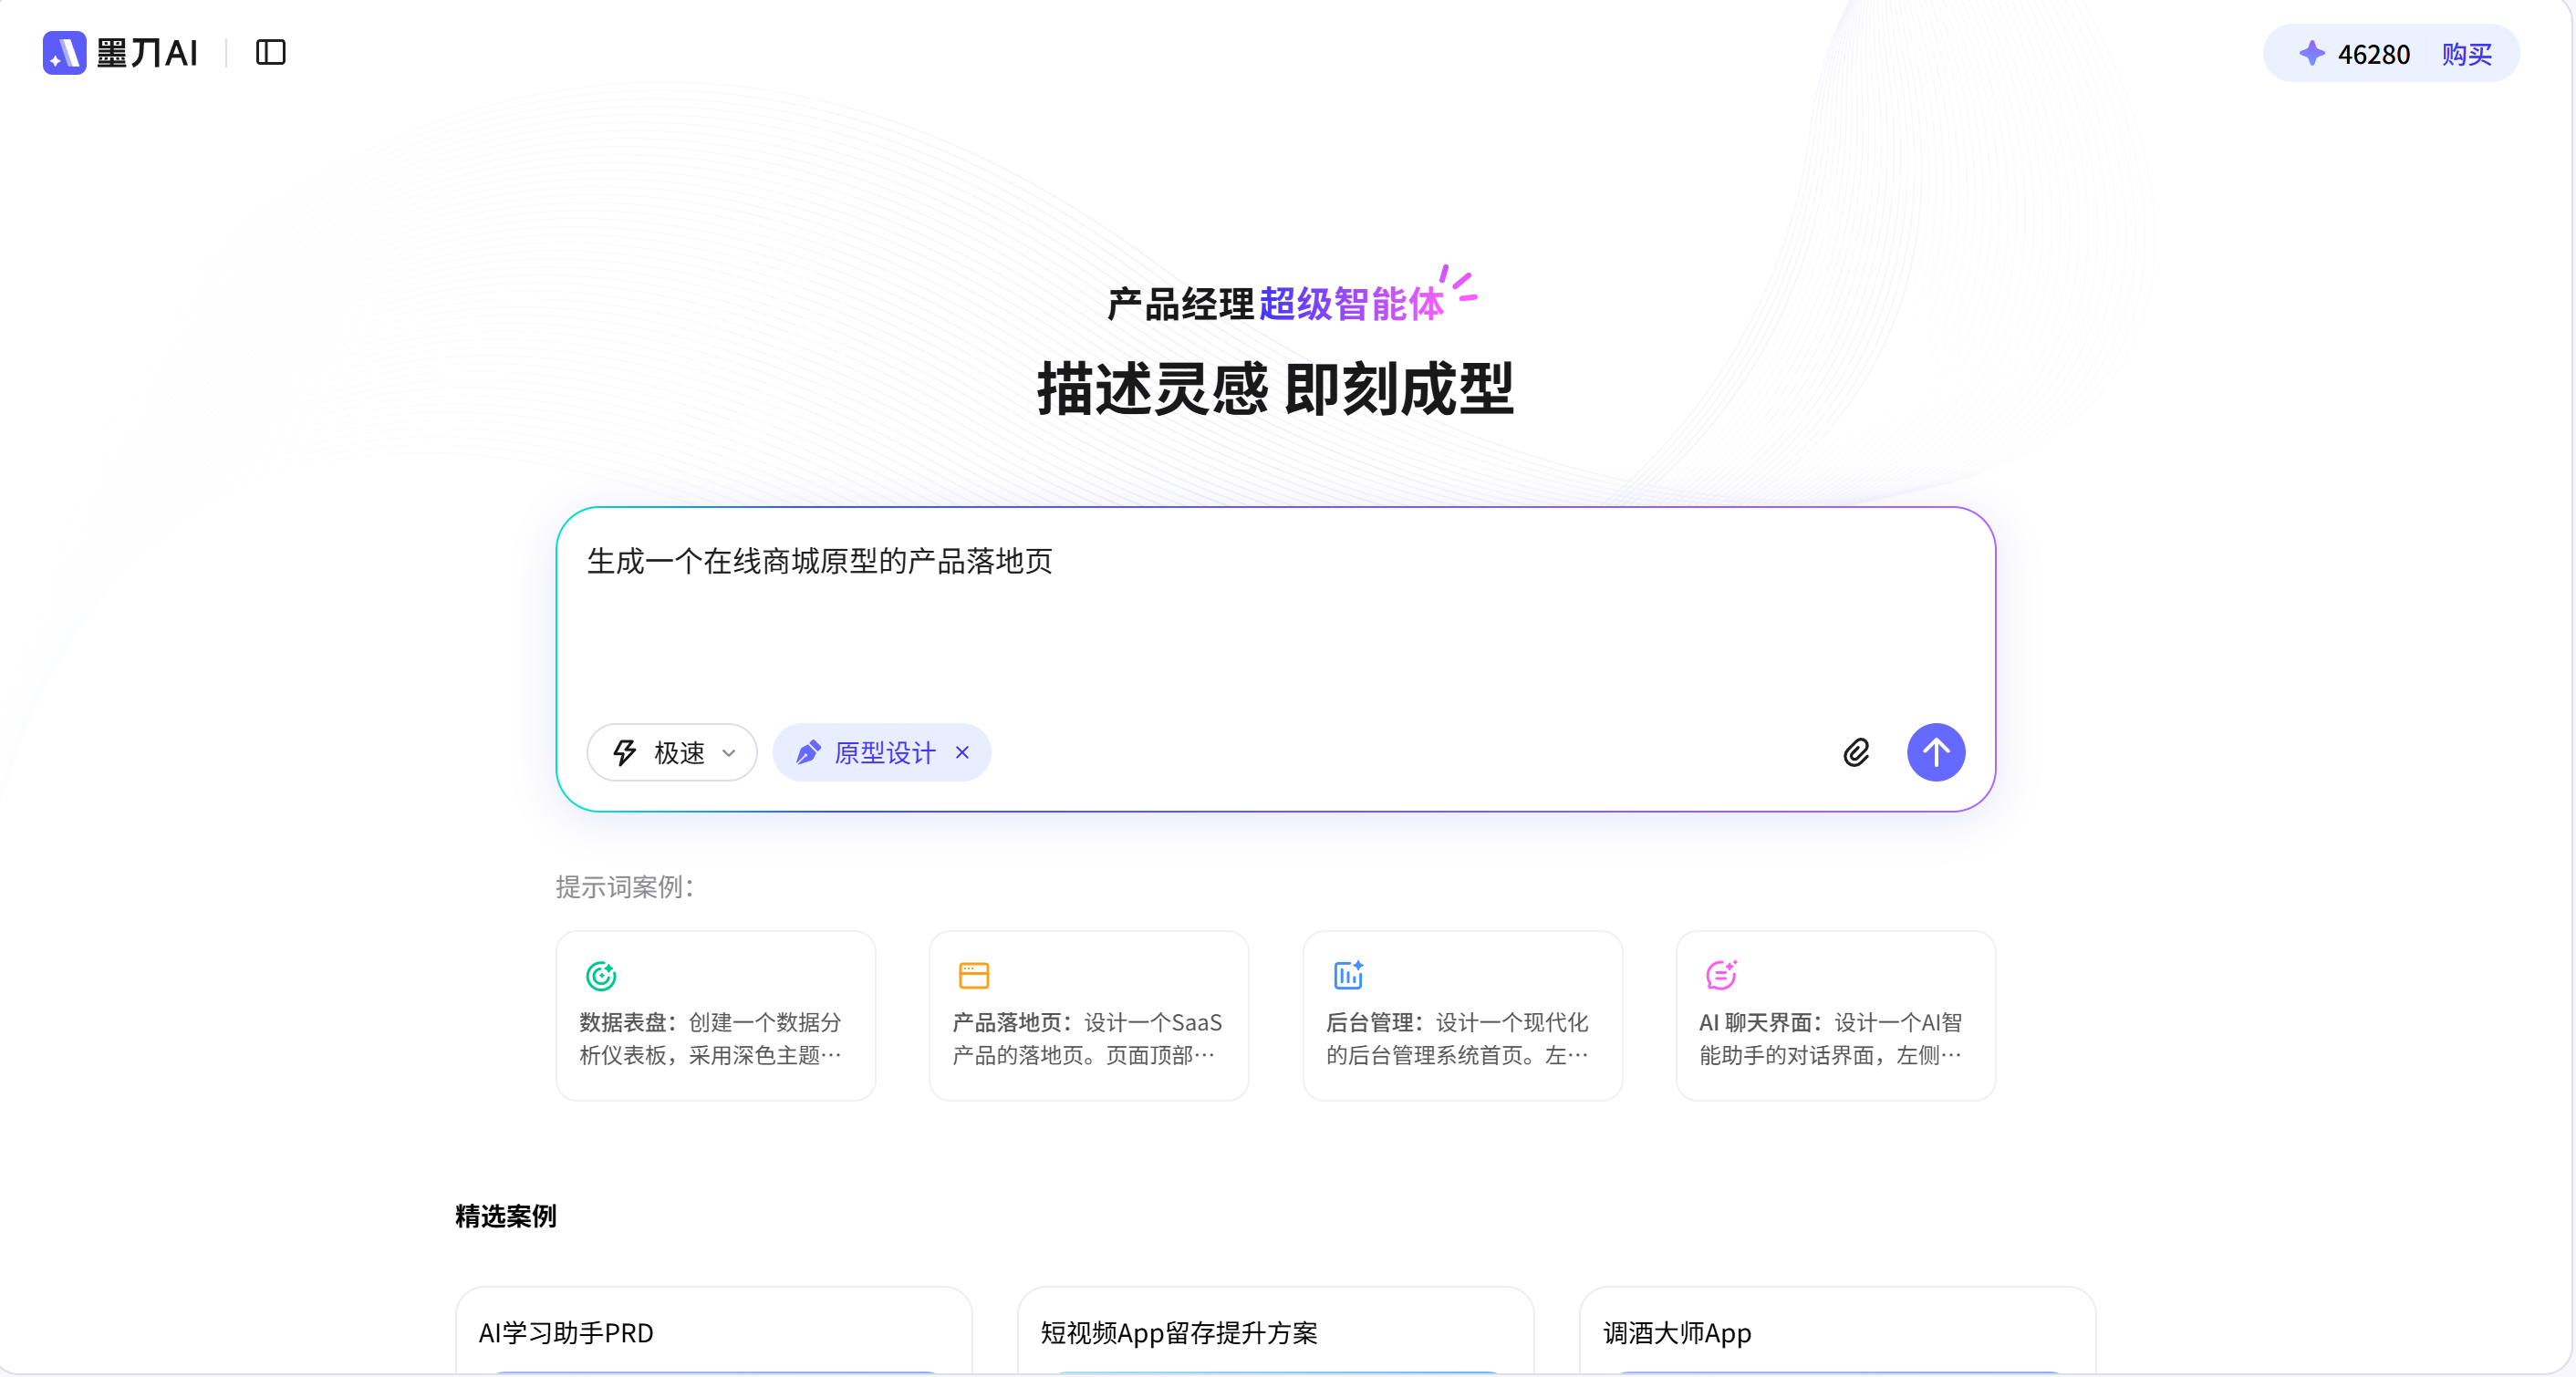Viewport: 2576px width, 1377px height.
Task: Click the pen icon in the 原型设计 tag
Action: click(808, 752)
